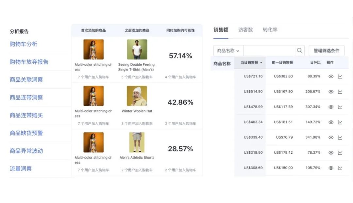Switch to the 访客数 tab
This screenshot has height=203, width=353.
coord(245,30)
